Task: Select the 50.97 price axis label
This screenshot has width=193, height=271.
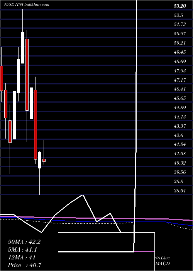Action: click(180, 34)
